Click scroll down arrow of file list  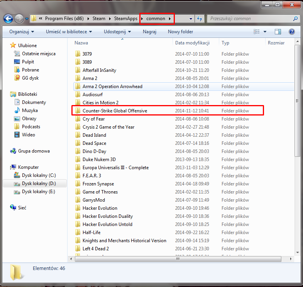tap(297, 252)
